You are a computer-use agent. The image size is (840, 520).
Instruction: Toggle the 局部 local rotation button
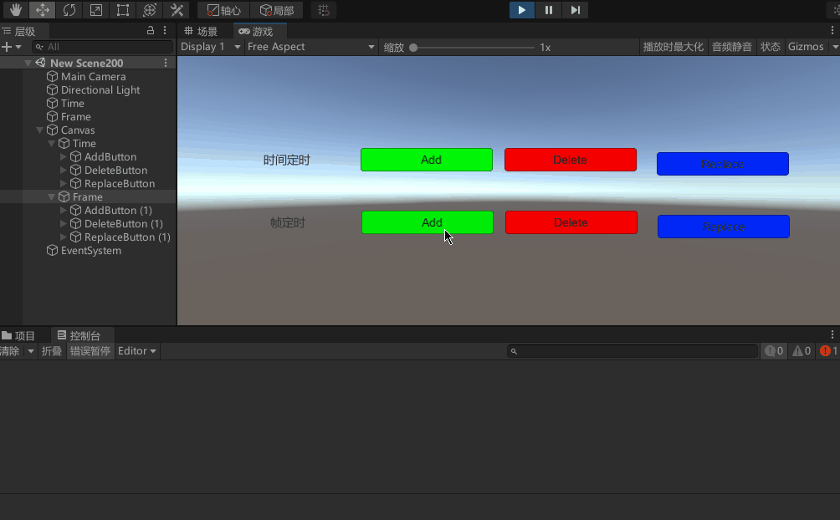[276, 10]
